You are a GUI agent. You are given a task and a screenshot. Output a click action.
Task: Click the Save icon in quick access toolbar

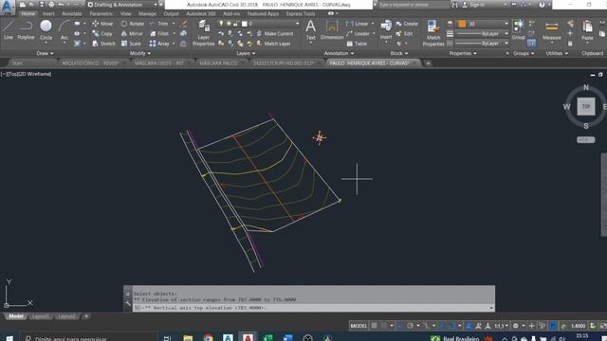[x=42, y=5]
